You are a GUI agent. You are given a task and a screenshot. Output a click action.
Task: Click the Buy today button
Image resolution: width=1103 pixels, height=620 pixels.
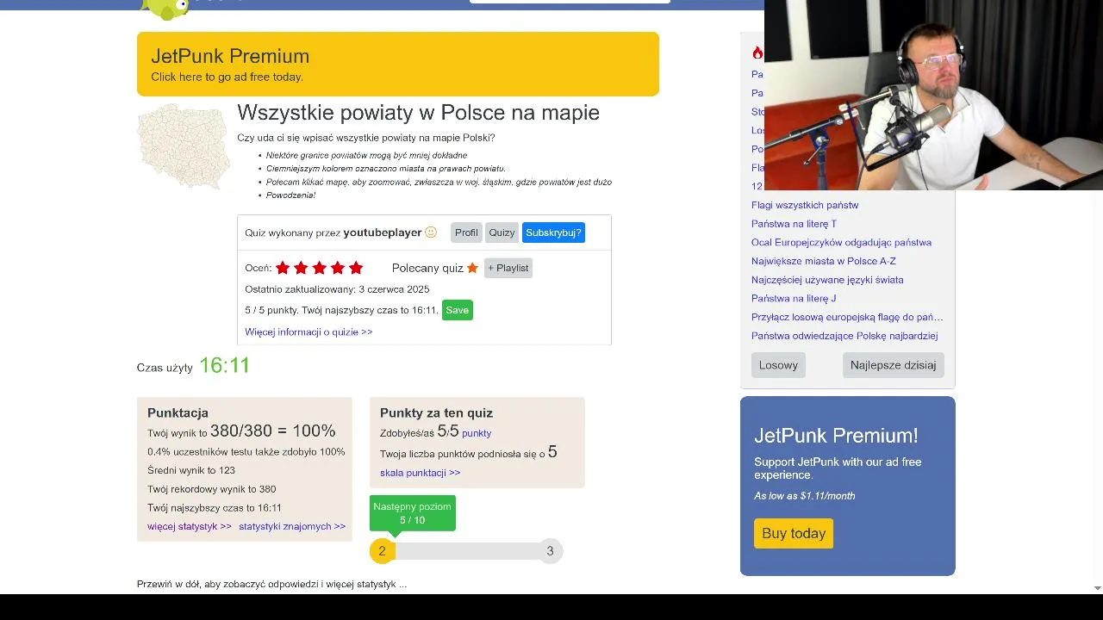coord(794,534)
